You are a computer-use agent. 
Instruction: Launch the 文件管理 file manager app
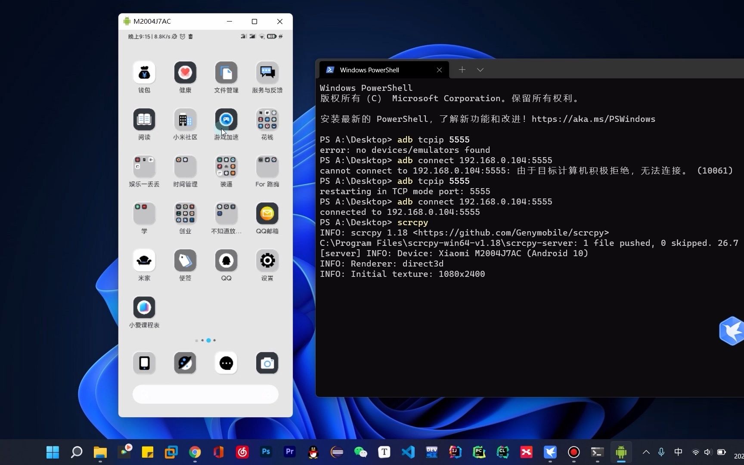pos(226,73)
